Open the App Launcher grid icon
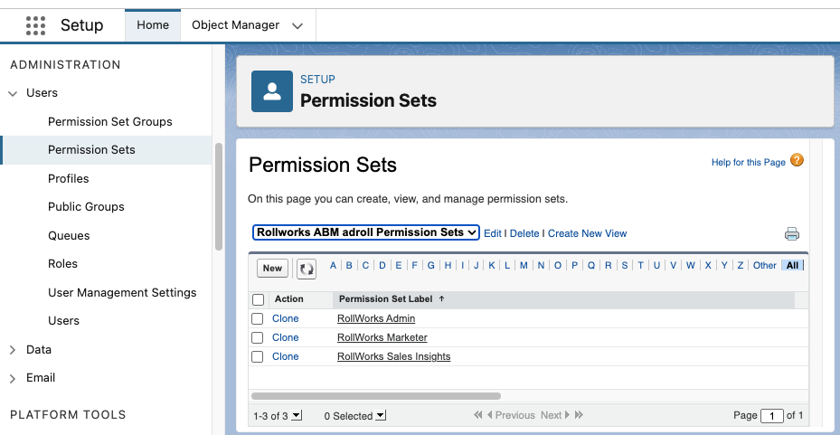The image size is (840, 435). (35, 25)
